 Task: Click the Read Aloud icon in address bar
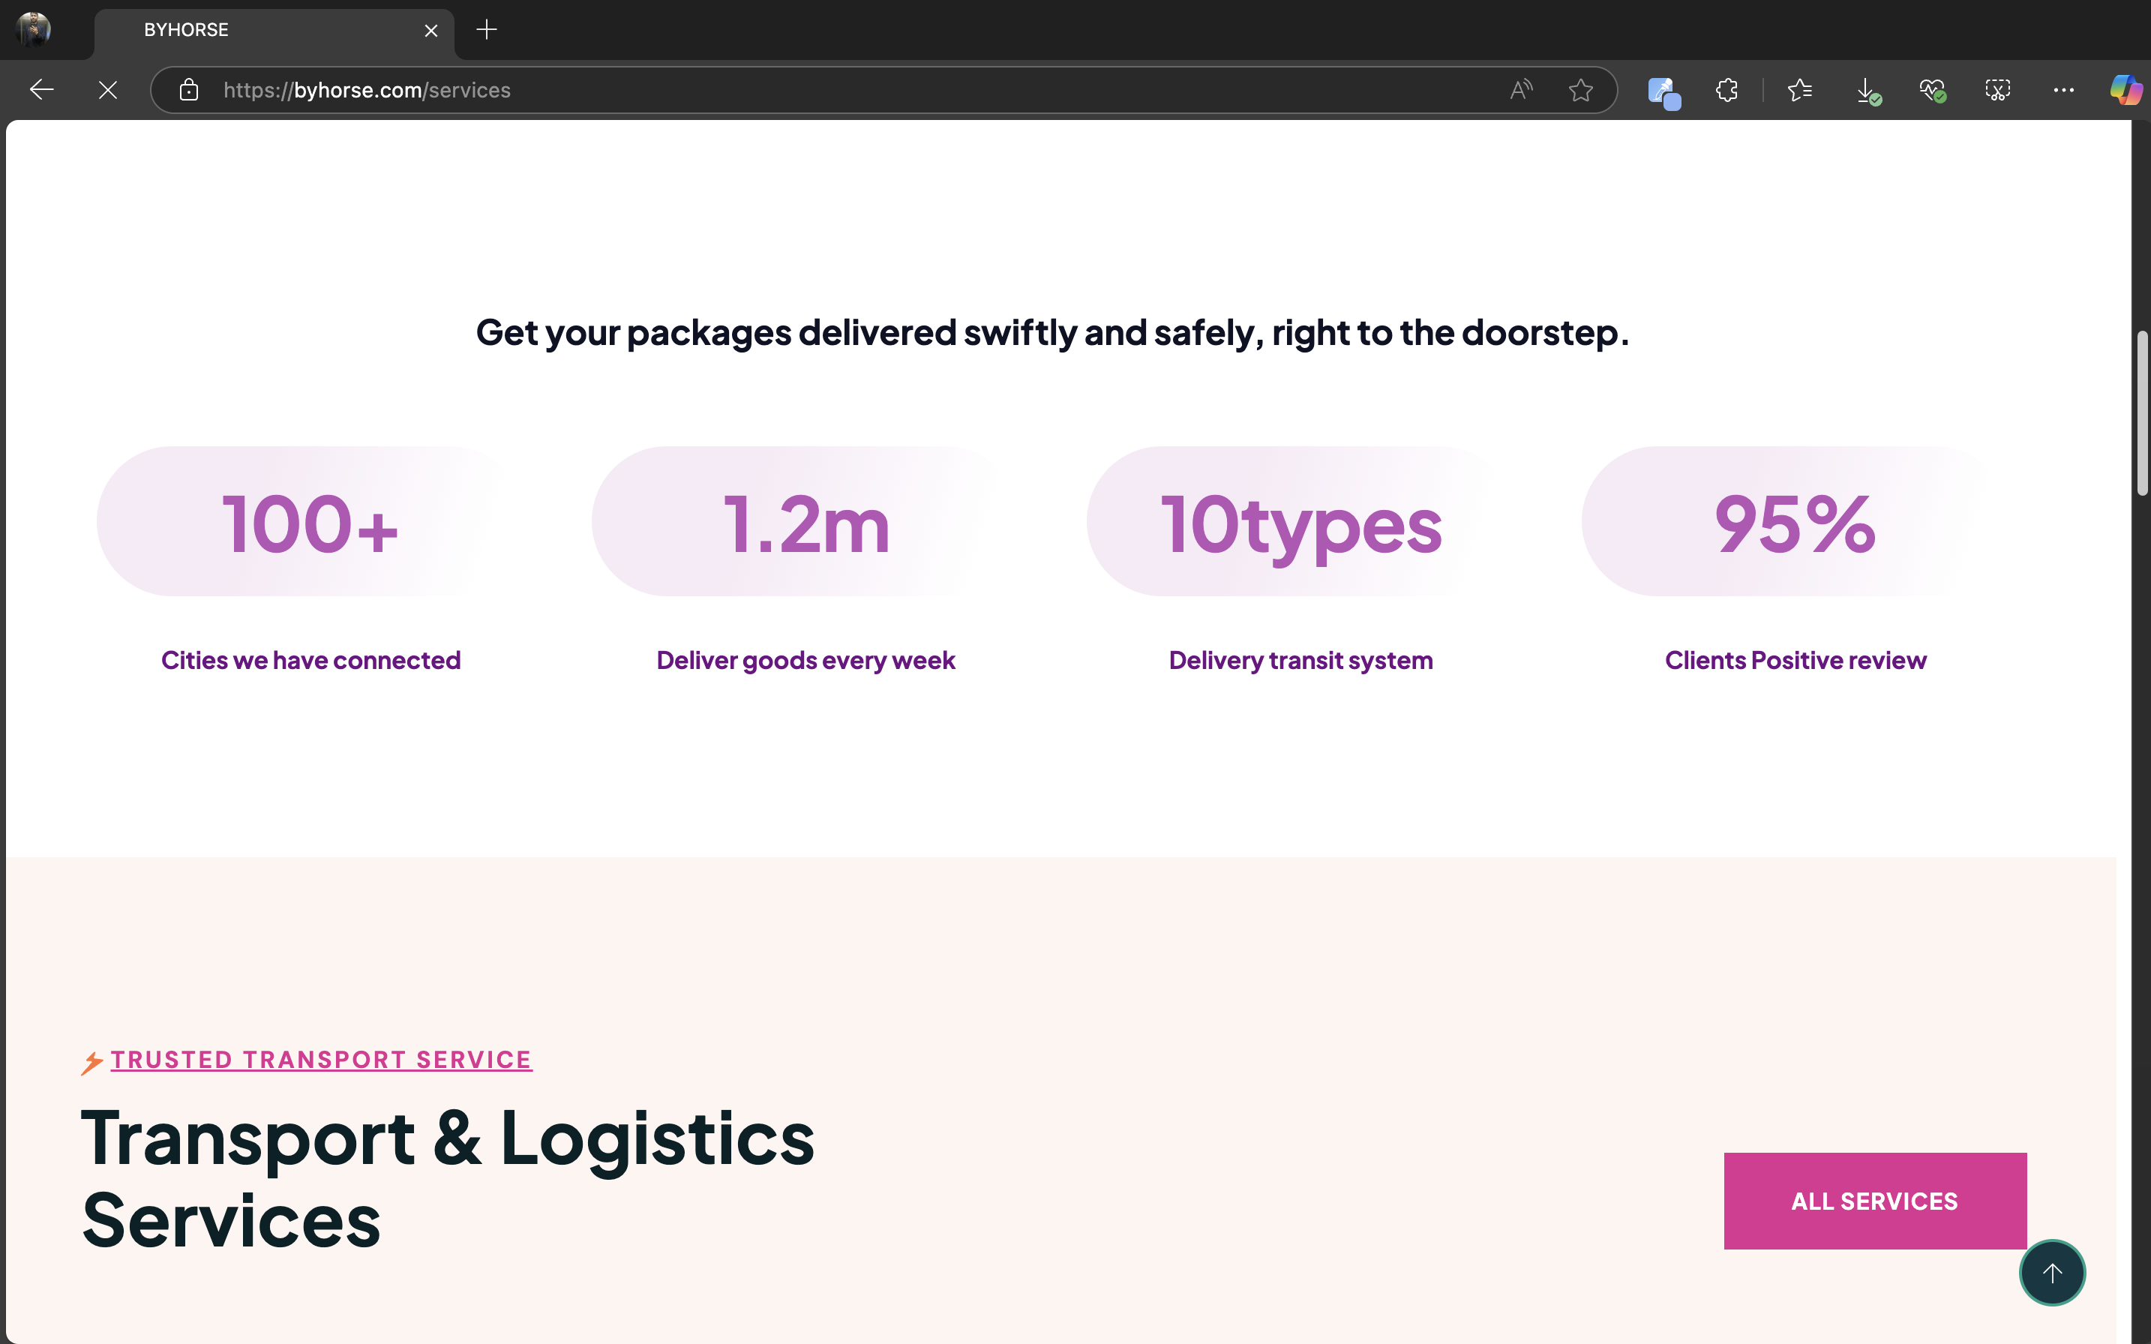pyautogui.click(x=1521, y=90)
